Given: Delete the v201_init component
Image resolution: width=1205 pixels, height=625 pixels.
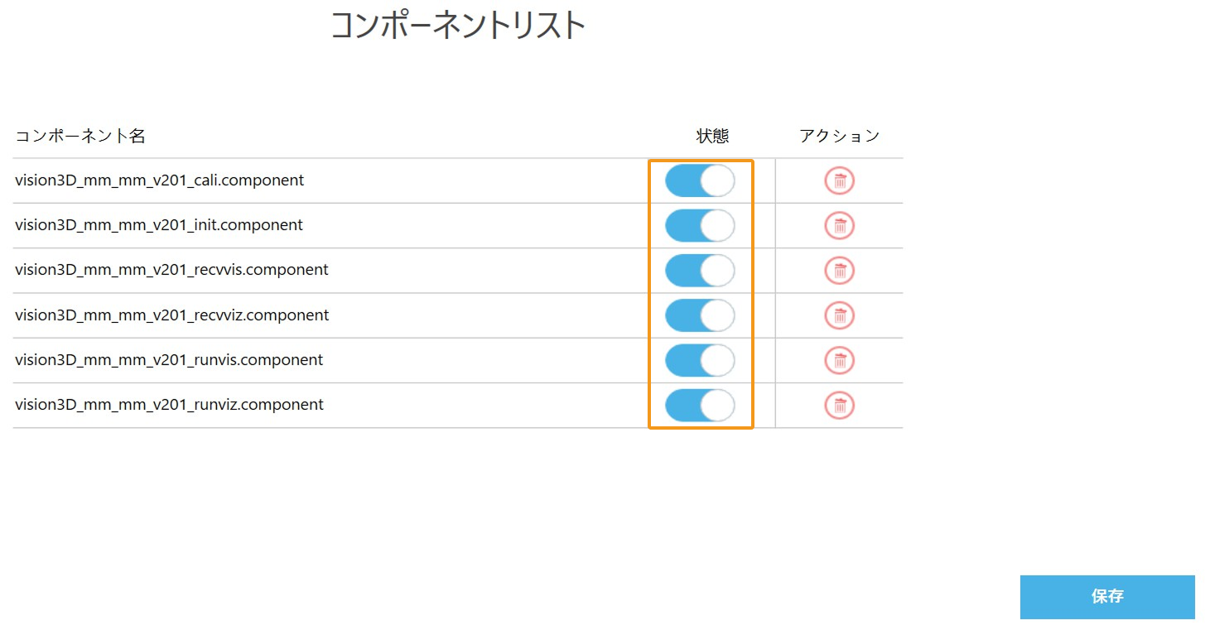Looking at the screenshot, I should point(839,225).
